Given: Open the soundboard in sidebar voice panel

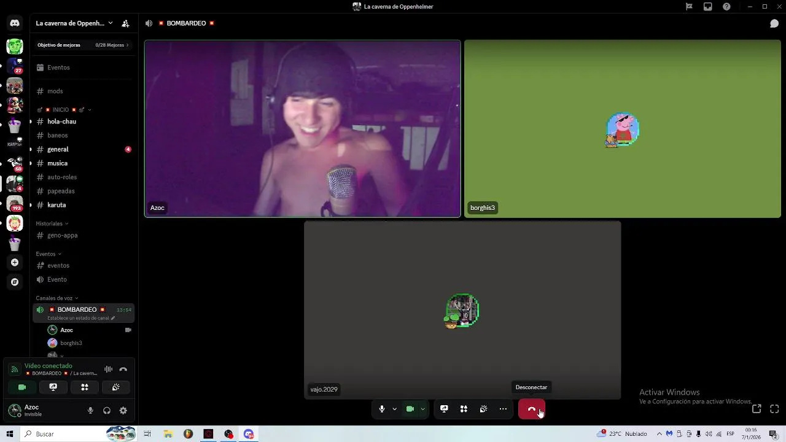Looking at the screenshot, I should pyautogui.click(x=116, y=387).
